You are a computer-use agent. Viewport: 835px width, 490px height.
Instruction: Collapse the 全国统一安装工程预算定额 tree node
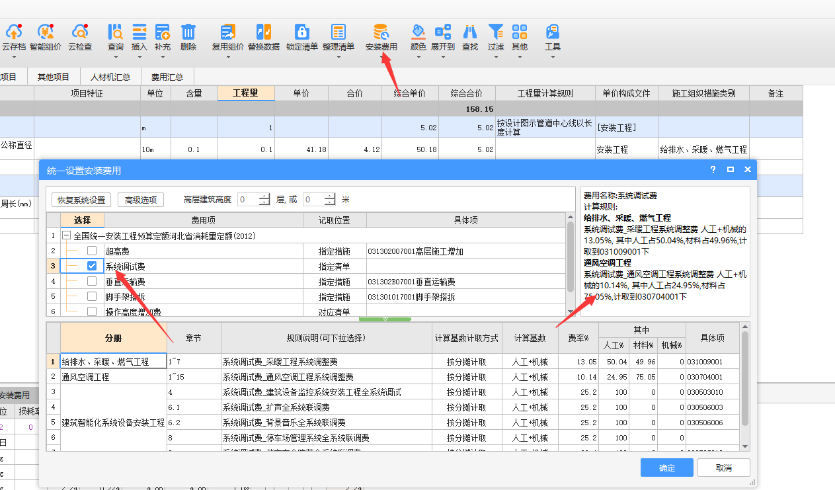point(66,236)
